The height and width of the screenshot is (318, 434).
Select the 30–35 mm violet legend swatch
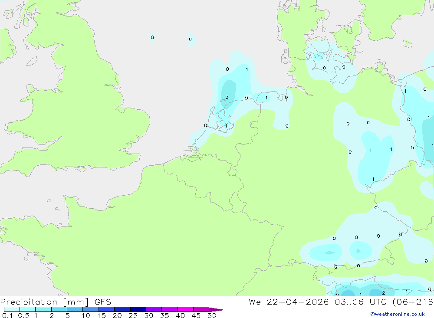pos(154,309)
